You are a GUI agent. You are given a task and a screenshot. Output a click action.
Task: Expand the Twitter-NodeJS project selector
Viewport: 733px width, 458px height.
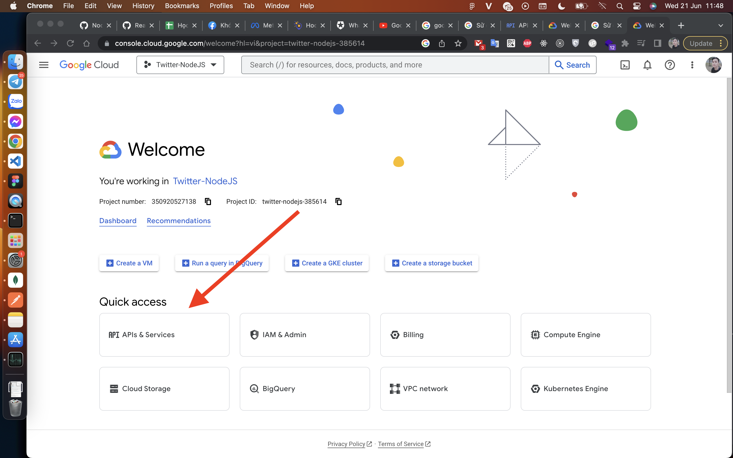pos(180,65)
